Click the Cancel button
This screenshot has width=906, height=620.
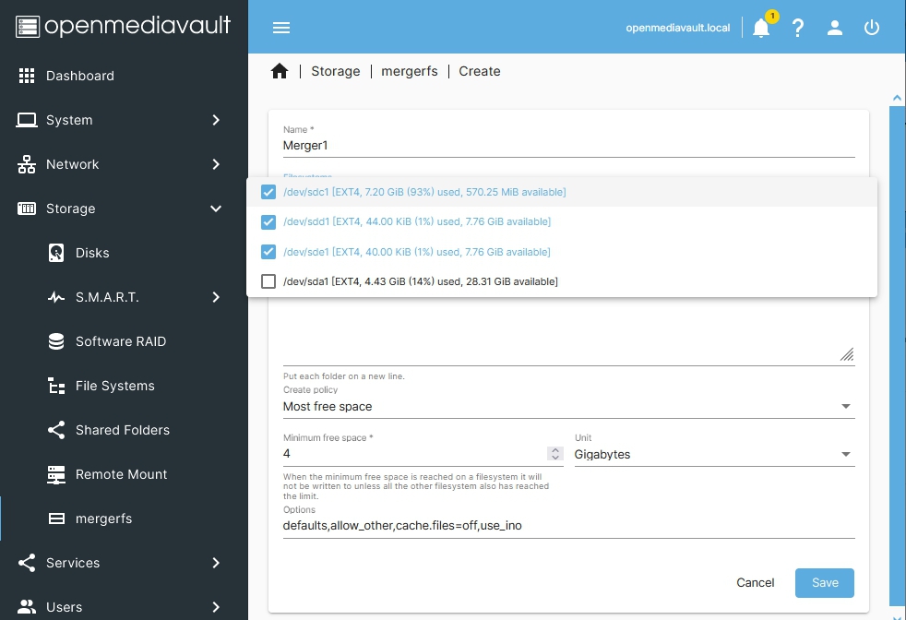click(x=755, y=582)
